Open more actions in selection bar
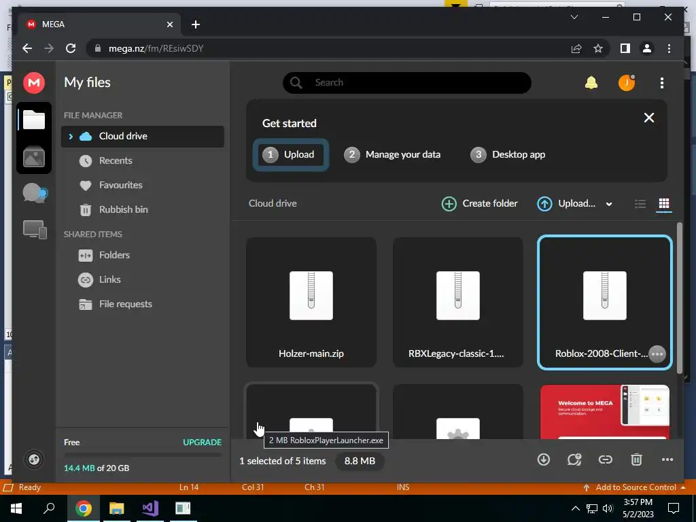696x522 pixels. point(667,459)
